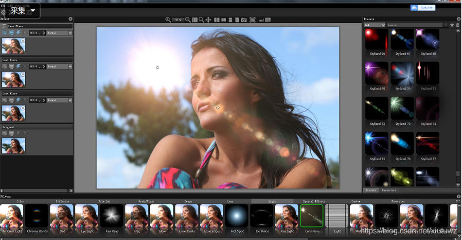The image size is (462, 240).
Task: Click the zoom out magnifier icon
Action: [188, 20]
